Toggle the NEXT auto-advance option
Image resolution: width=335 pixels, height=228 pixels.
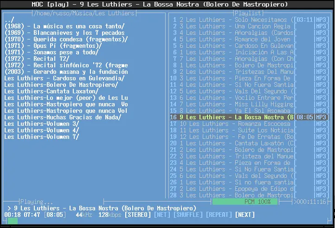[x=245, y=215]
